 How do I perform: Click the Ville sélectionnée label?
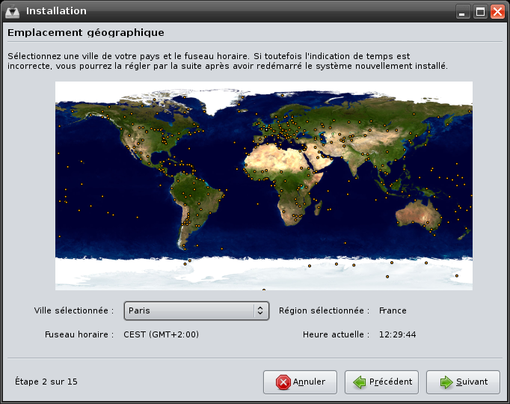[74, 310]
